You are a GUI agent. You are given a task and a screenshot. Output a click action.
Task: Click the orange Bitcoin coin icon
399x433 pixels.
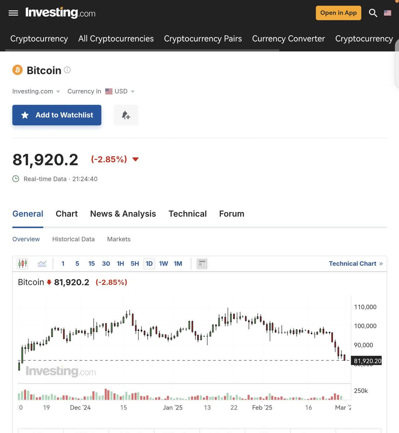pyautogui.click(x=17, y=70)
